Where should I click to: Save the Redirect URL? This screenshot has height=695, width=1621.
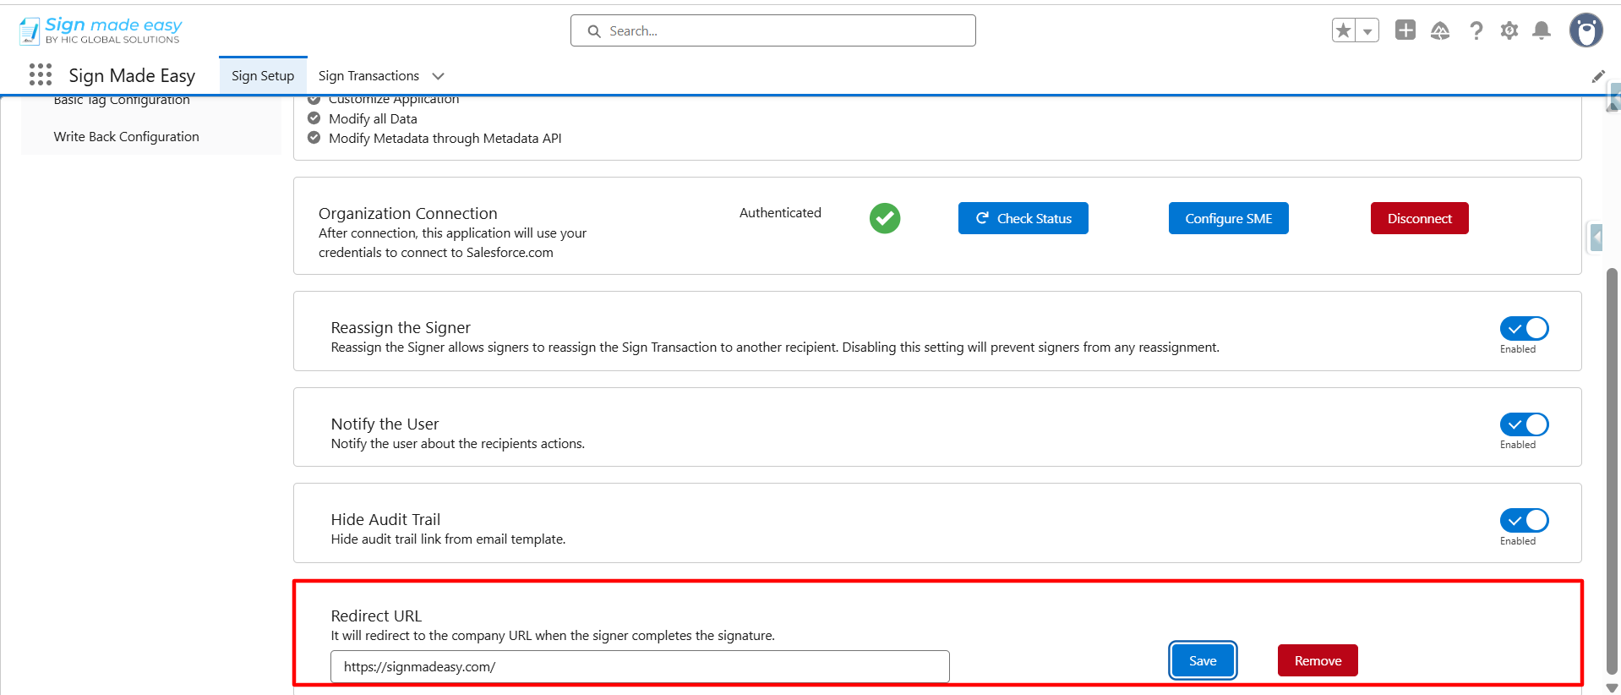(x=1203, y=660)
